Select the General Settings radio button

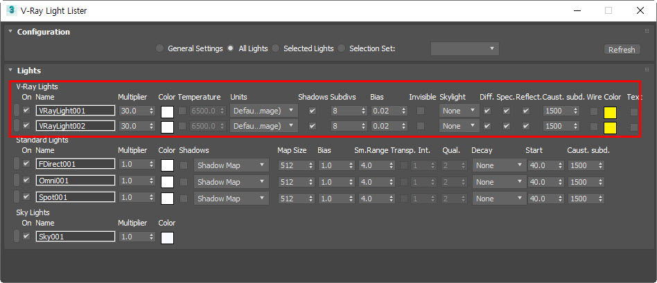pos(159,48)
